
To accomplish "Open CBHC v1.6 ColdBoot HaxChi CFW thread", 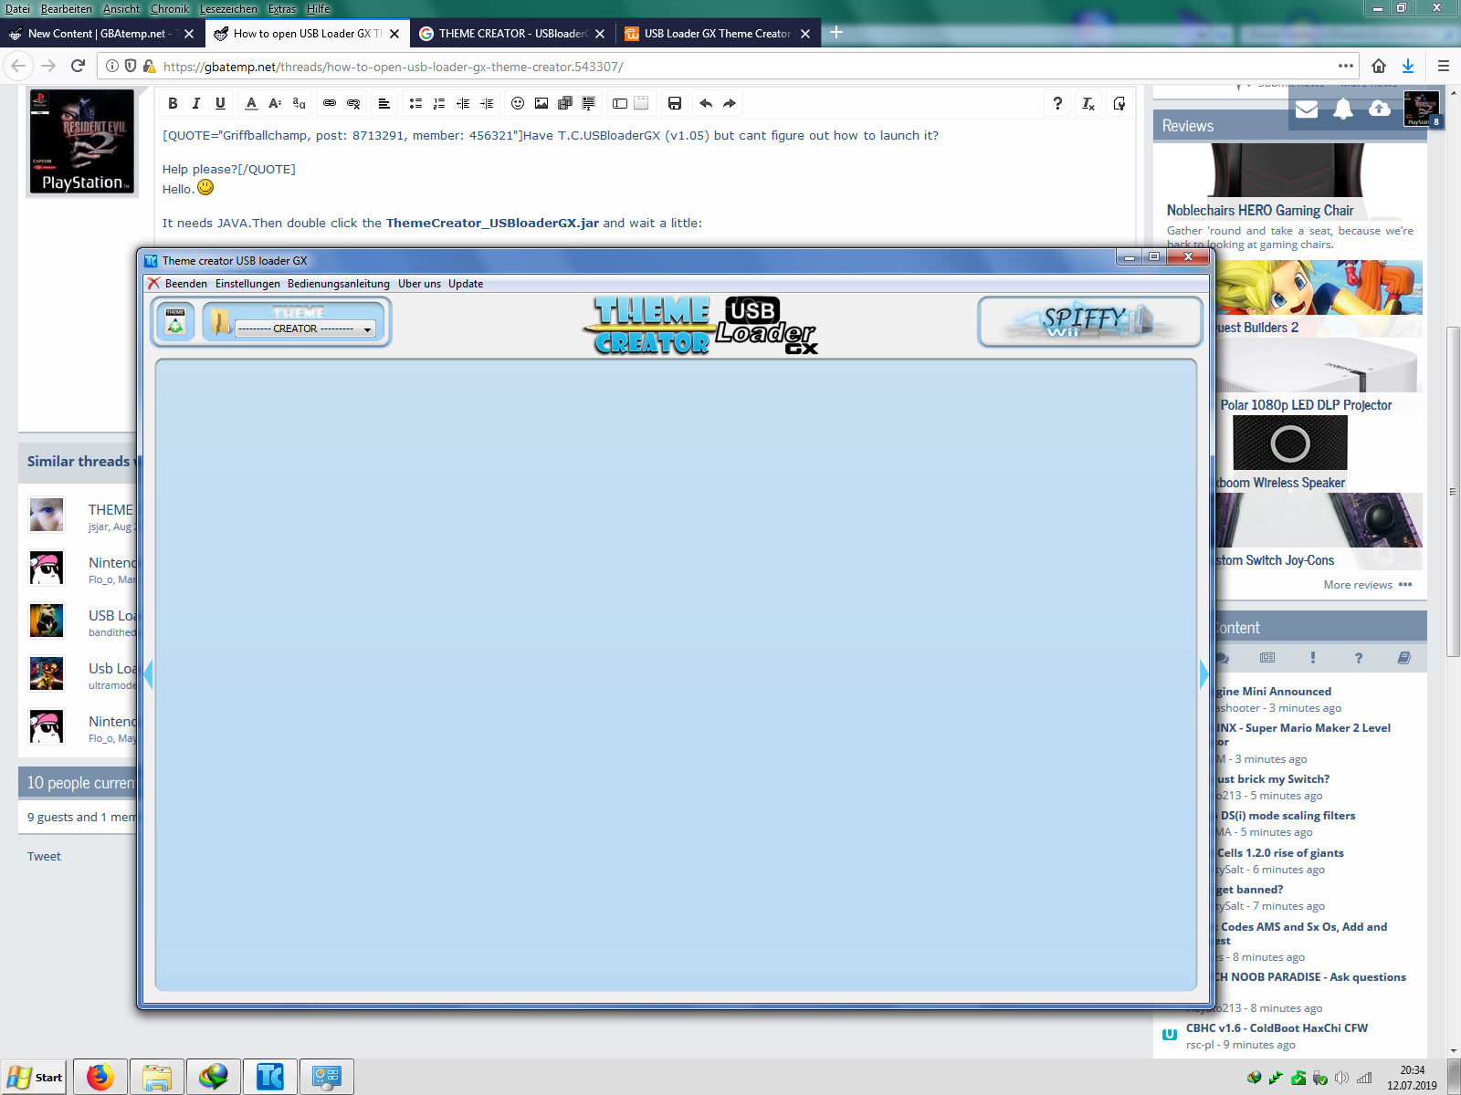I will [x=1277, y=1028].
